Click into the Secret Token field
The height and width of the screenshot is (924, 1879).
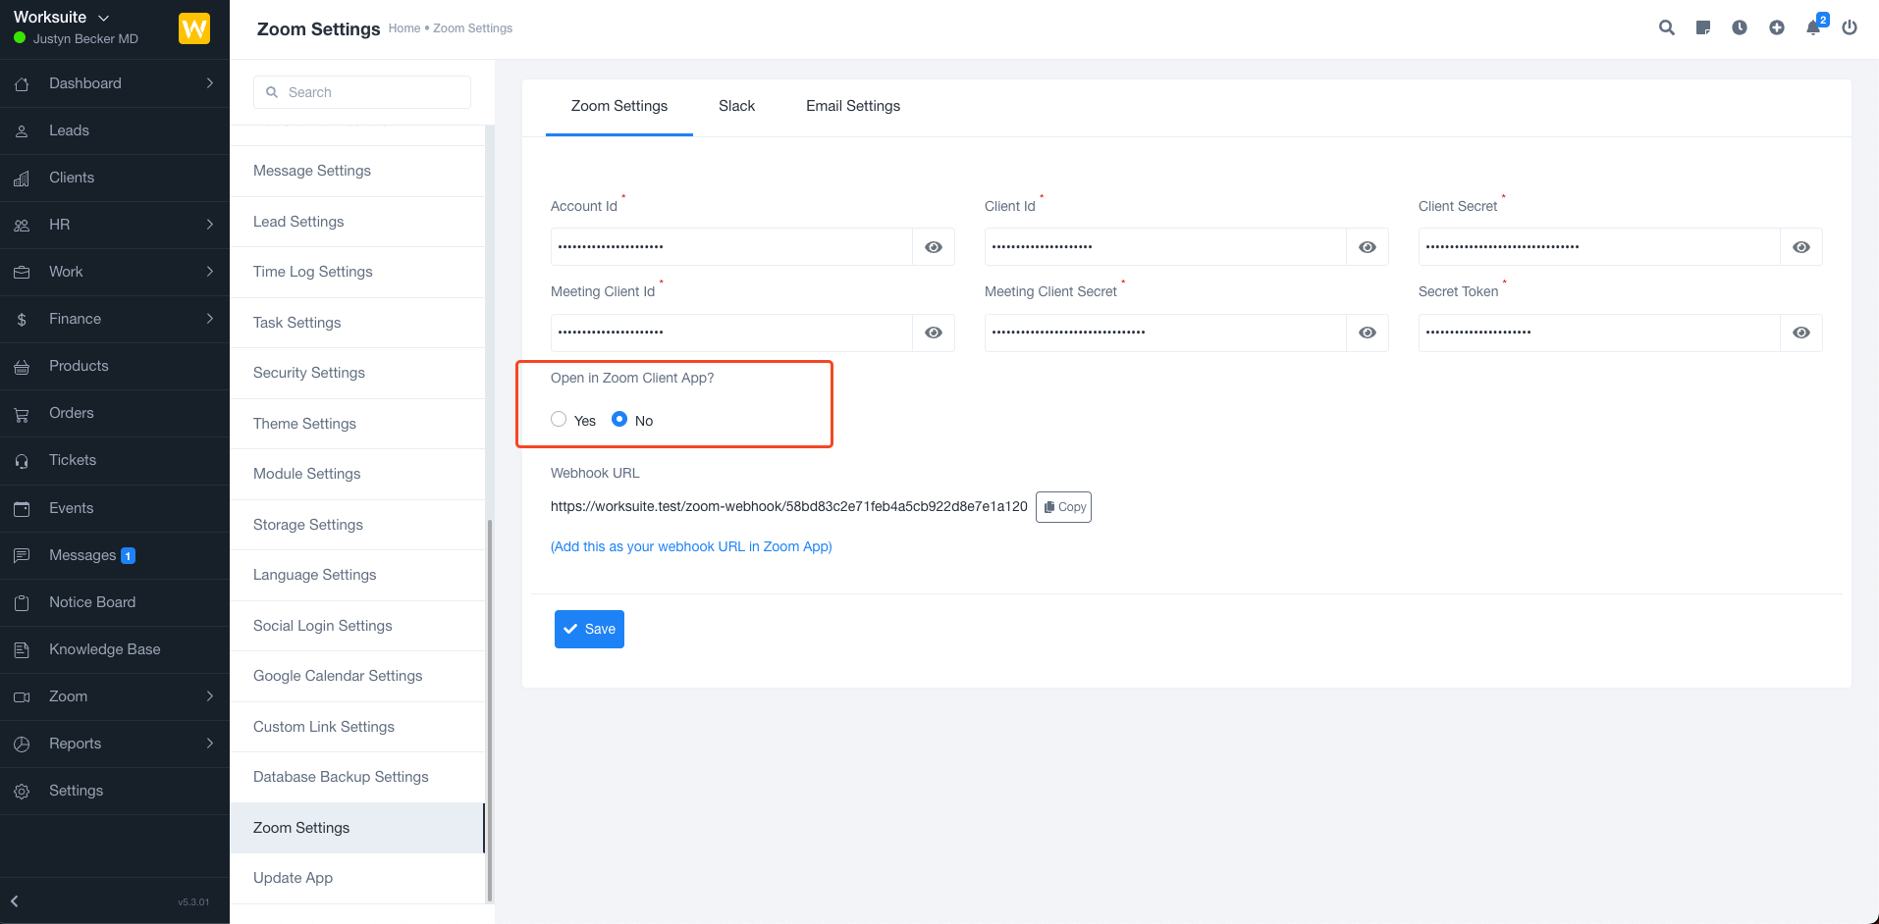[x=1599, y=333]
